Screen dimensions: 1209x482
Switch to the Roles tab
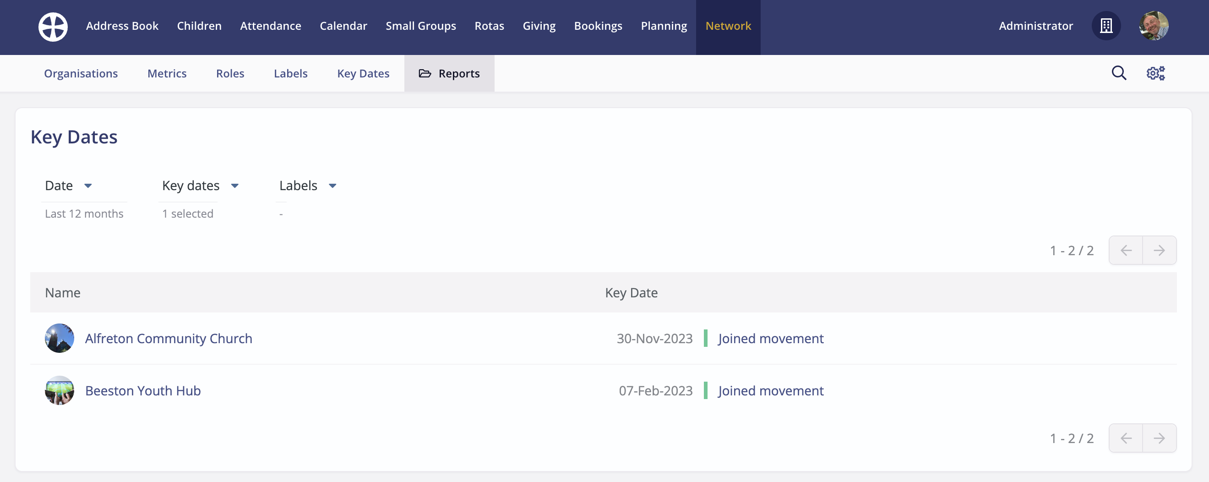[x=230, y=73]
